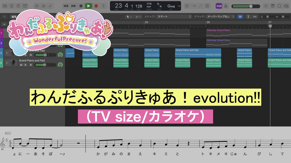
Task: Click track 3 pan knob
Action: tap(60, 55)
